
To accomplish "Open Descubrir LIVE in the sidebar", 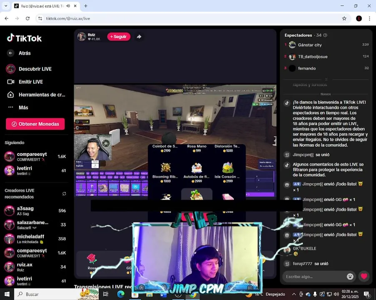I will point(35,69).
